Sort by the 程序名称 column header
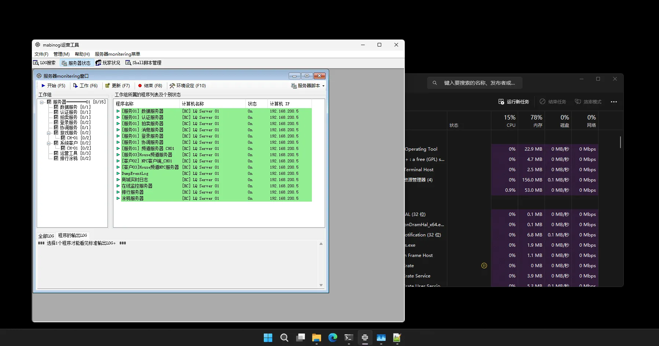659x346 pixels. pyautogui.click(x=146, y=104)
